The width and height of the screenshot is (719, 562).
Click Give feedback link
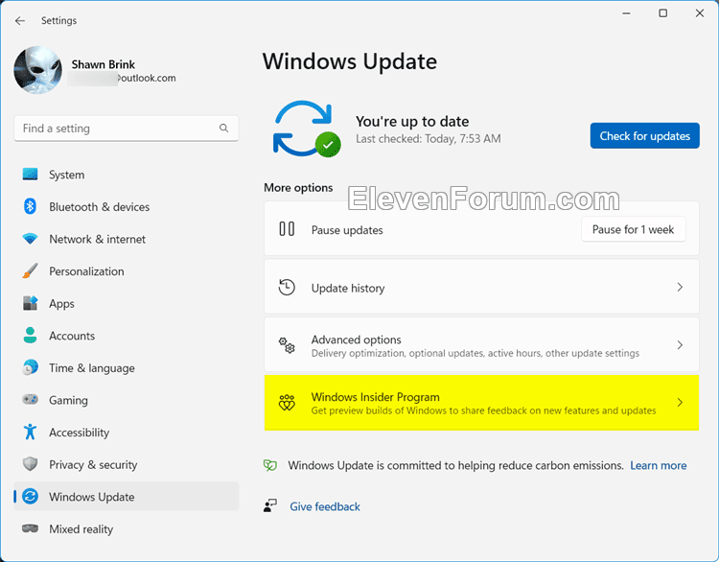325,506
